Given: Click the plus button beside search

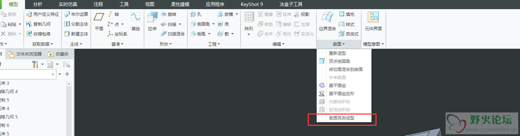Looking at the screenshot, I should 67,74.
